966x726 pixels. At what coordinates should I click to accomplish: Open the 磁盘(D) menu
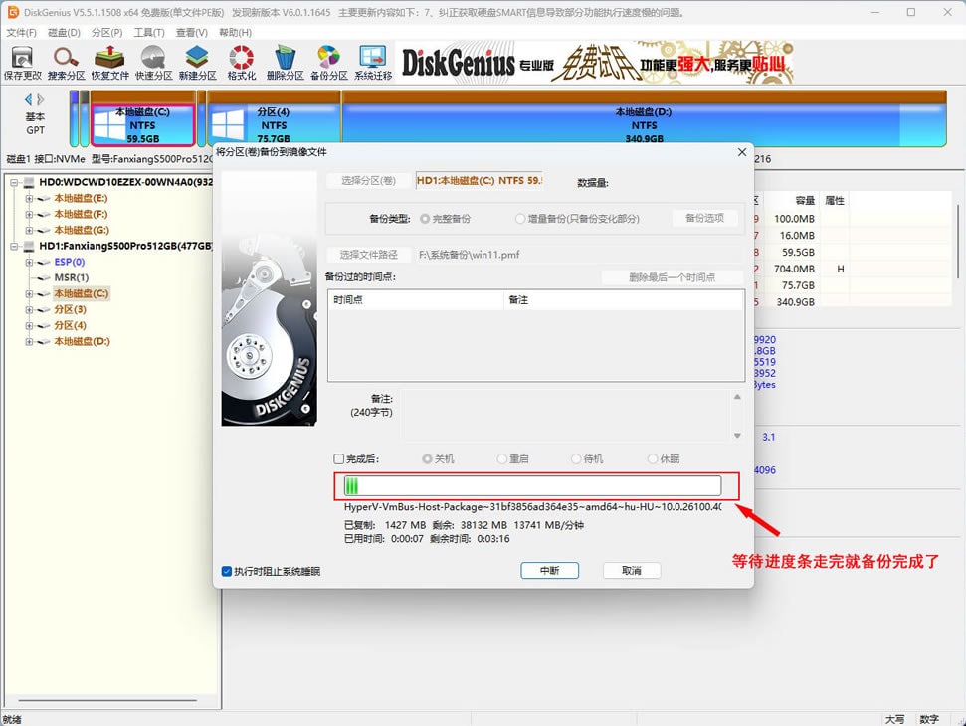coord(64,33)
